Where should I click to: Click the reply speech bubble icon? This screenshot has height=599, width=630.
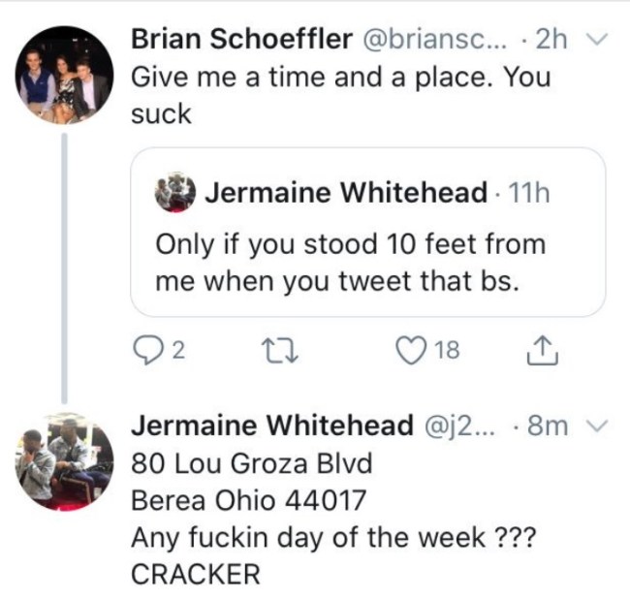(x=143, y=351)
